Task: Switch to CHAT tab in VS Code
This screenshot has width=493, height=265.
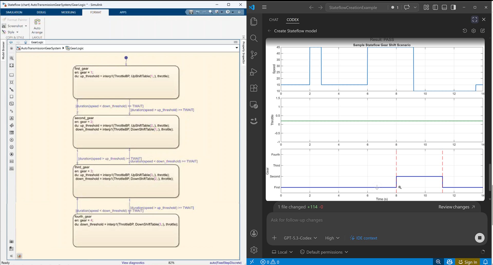Action: coord(273,20)
